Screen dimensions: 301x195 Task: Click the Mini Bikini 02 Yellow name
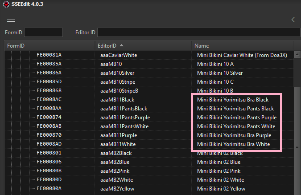(221, 189)
